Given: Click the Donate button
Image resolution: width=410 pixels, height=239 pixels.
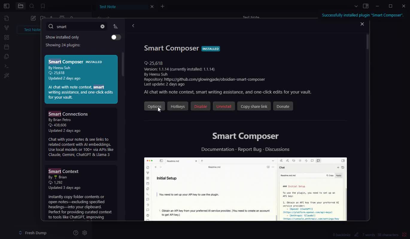Looking at the screenshot, I should click(283, 106).
